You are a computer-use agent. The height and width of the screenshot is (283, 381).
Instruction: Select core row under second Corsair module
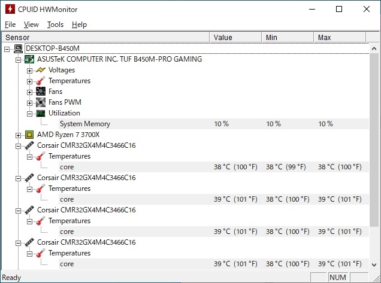coord(214,199)
